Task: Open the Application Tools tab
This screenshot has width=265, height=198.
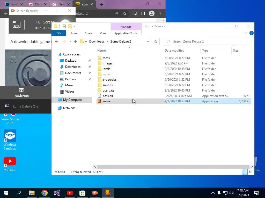Action: (126, 33)
